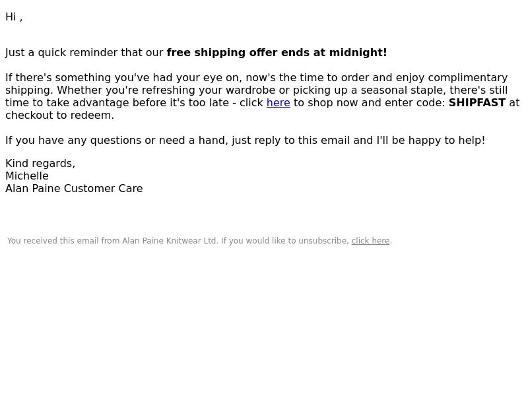Click "Just a quick reminder that our" text

[x=84, y=53]
